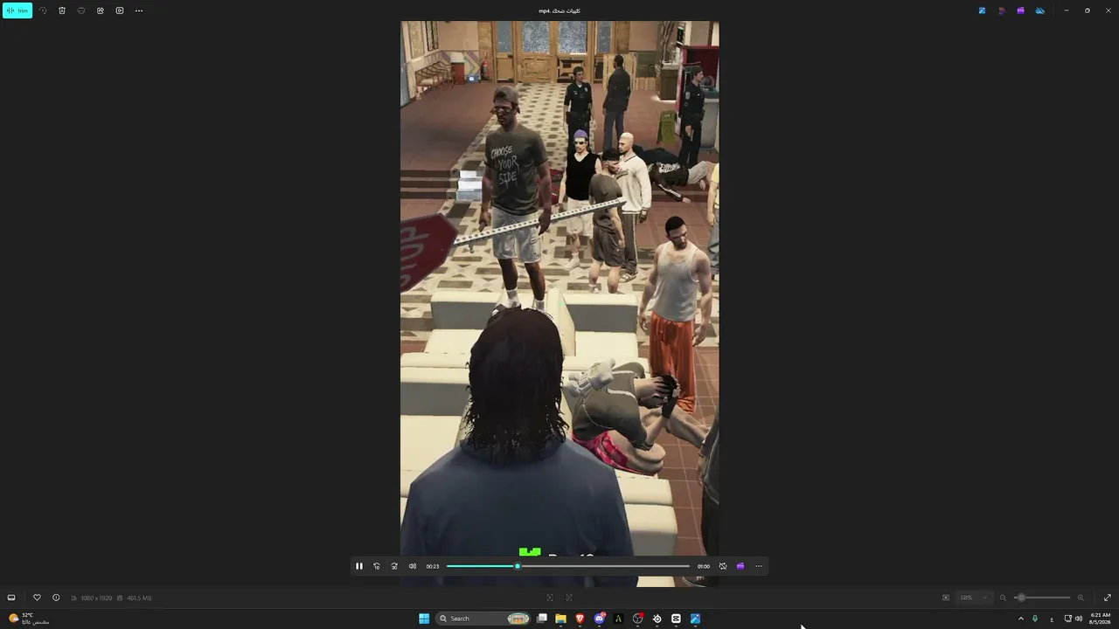Print using the toolbar printer icon

pos(81,10)
